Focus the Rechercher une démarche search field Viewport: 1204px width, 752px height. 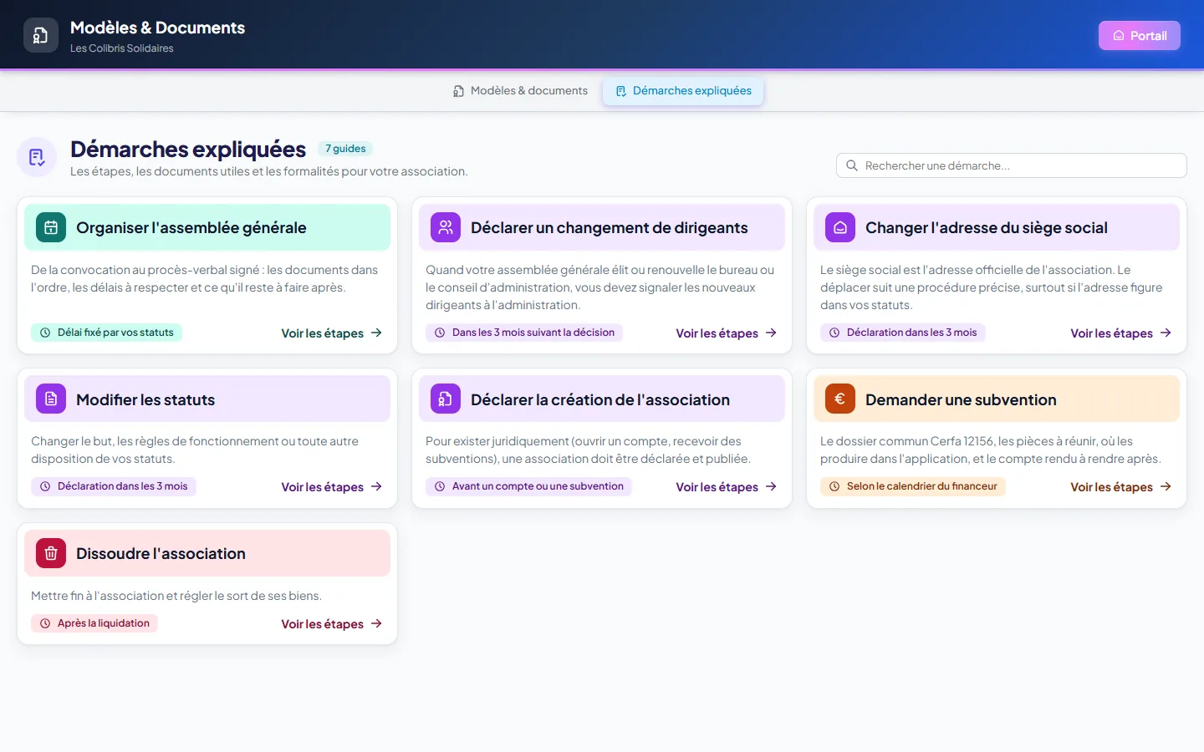click(1012, 165)
